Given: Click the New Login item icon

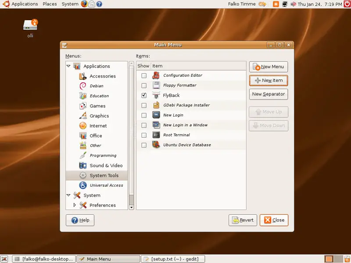Looking at the screenshot, I should (x=156, y=115).
